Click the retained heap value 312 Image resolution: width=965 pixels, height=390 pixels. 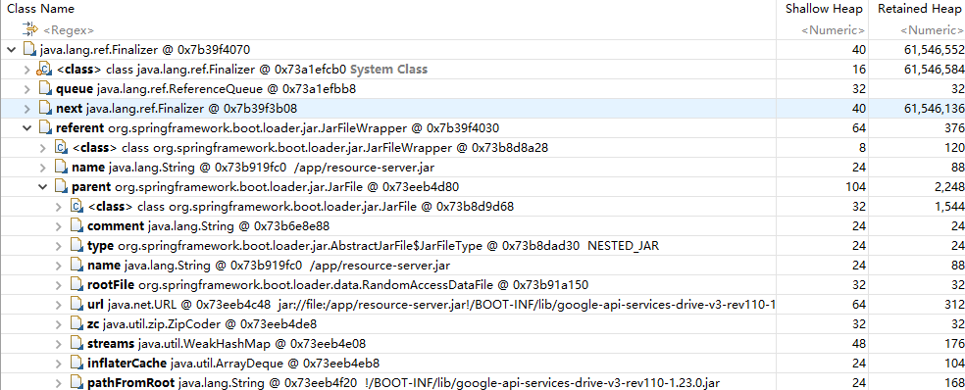pos(954,304)
